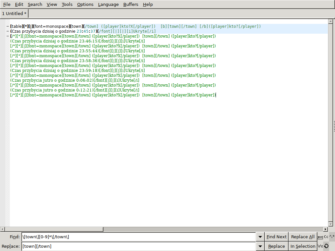
Task: Click vertical scrollbar down arrow
Action: (330, 224)
